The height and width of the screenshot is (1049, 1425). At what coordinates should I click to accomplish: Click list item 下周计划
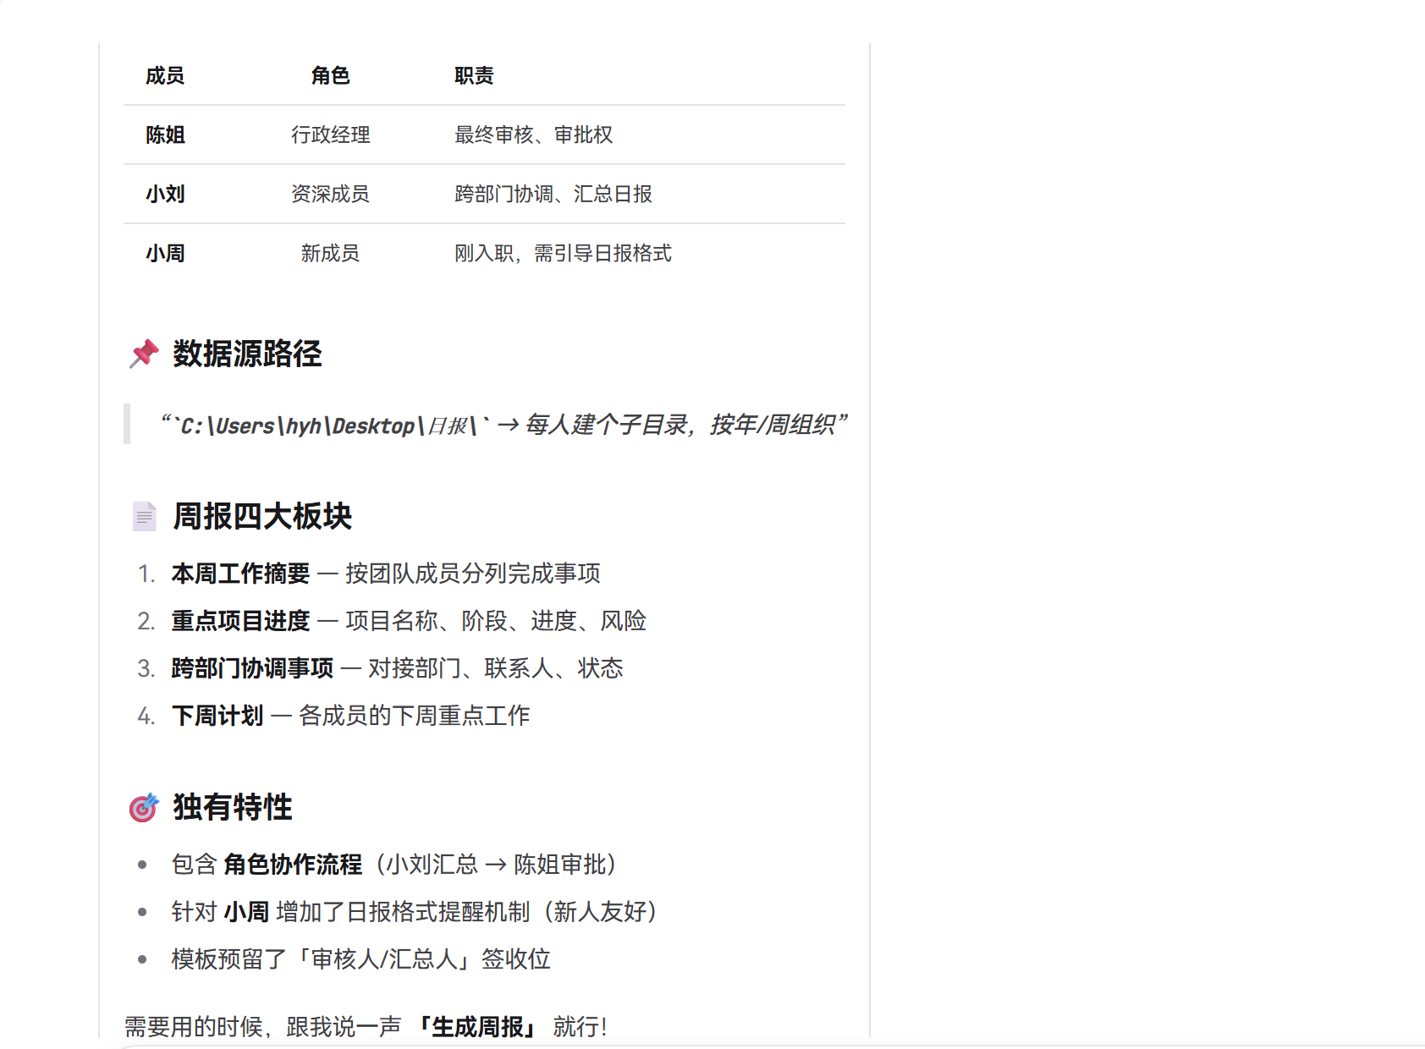click(350, 716)
